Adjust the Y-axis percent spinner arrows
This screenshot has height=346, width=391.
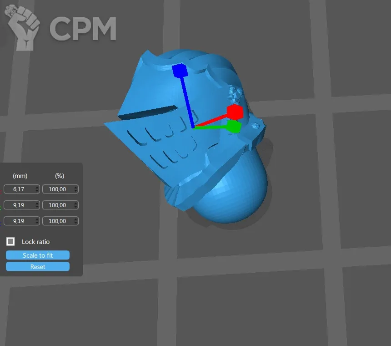(x=75, y=205)
